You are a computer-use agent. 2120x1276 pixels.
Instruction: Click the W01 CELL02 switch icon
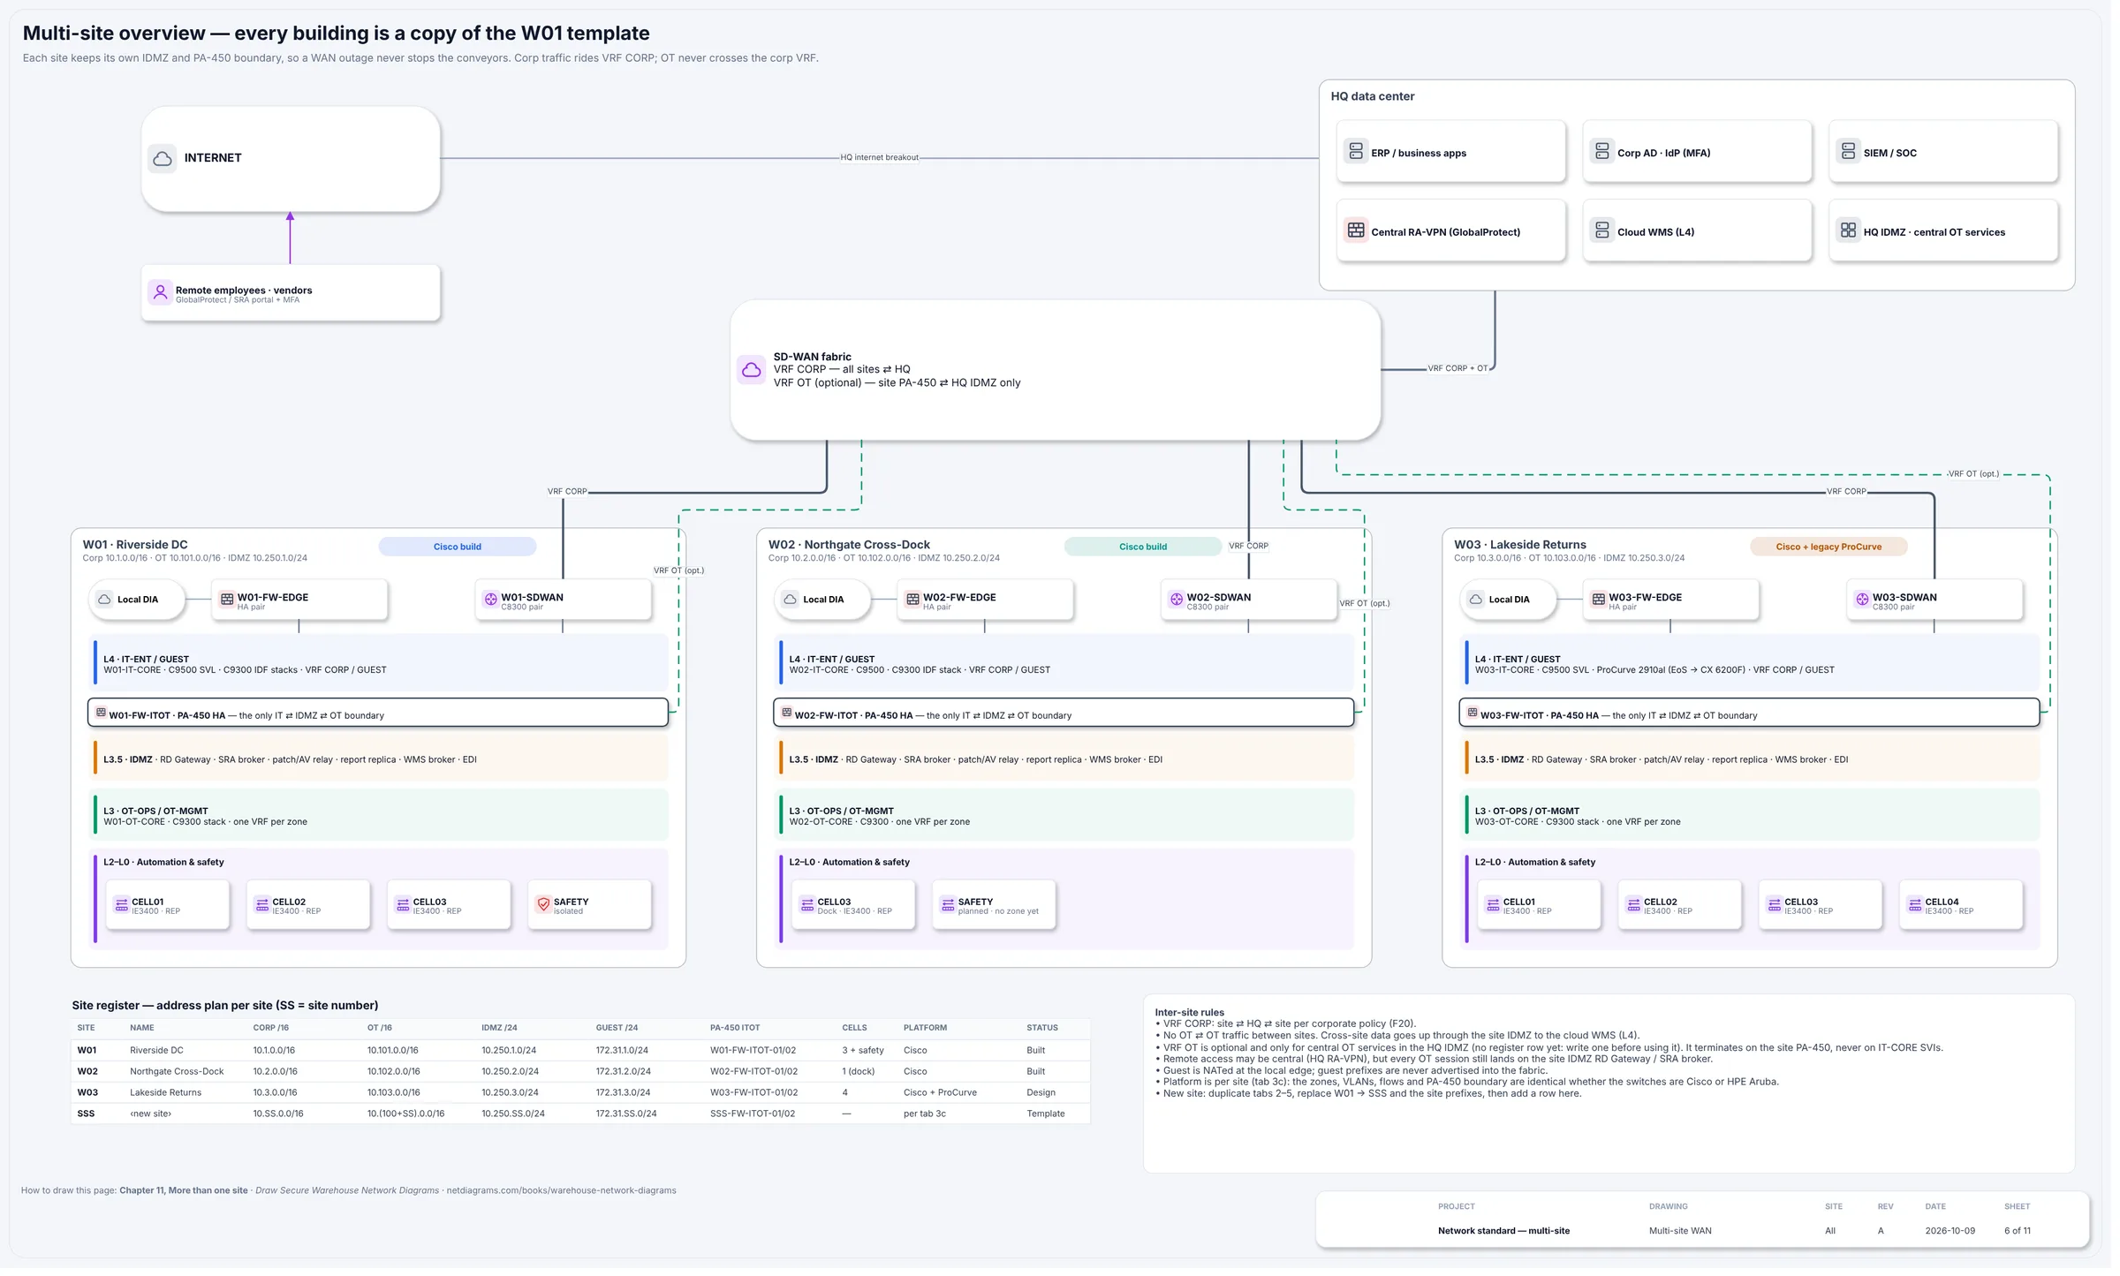pyautogui.click(x=263, y=908)
